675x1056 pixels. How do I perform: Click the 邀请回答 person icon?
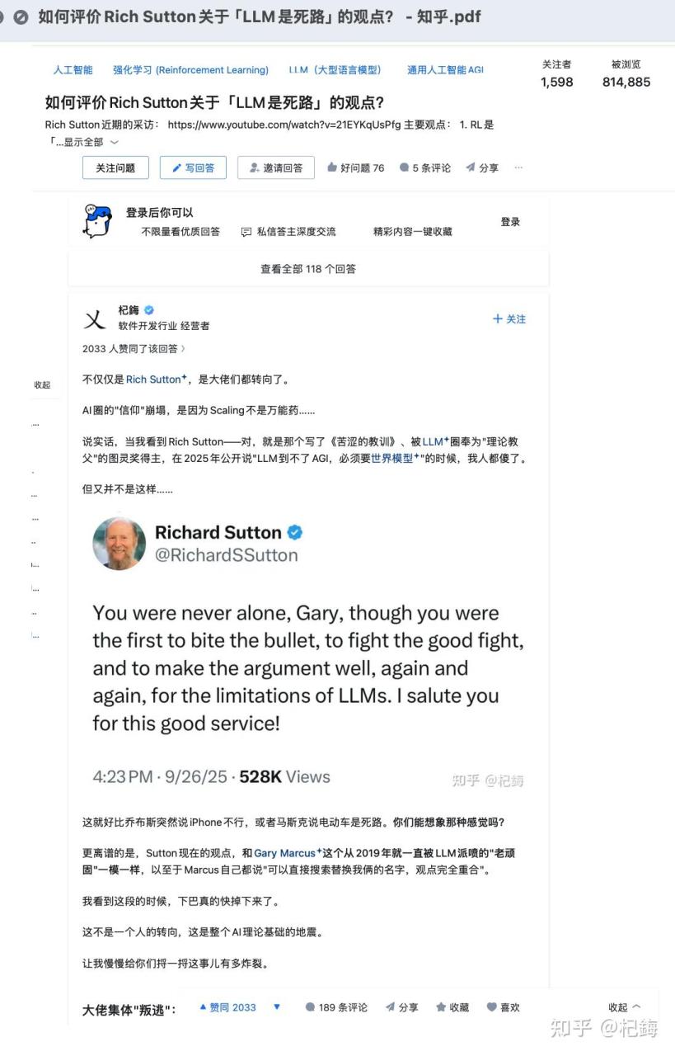[x=254, y=168]
